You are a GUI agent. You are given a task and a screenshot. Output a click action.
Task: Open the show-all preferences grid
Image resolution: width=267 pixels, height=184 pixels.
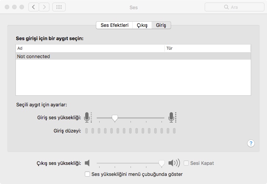point(59,7)
